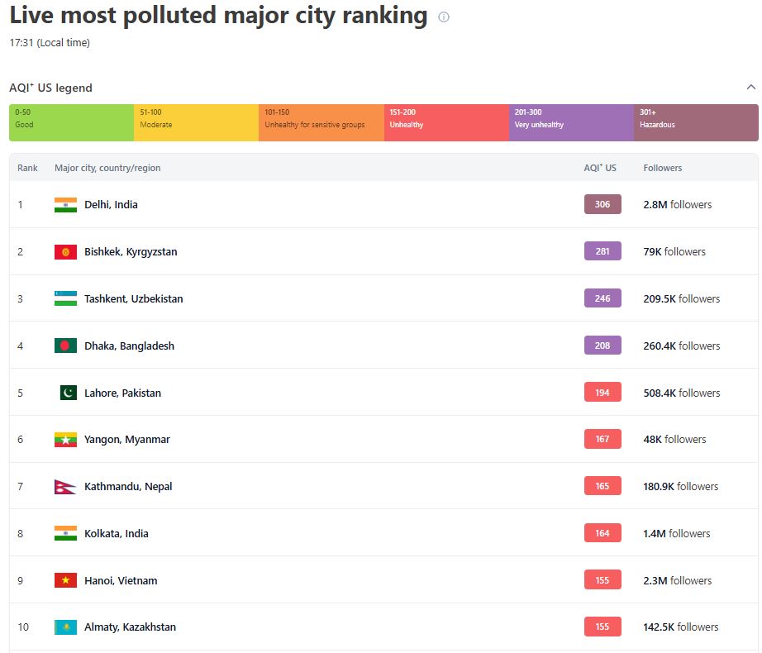Viewport: 762px width, 653px height.
Task: Collapse the AQI US legend section
Action: (x=750, y=88)
